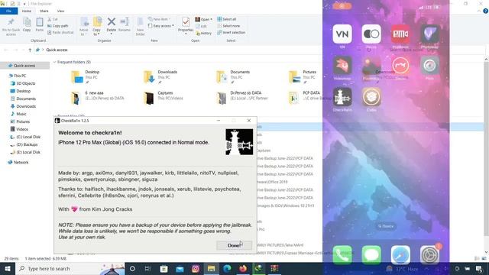489x275 pixels.
Task: Open the Captures folder in Frequent folders
Action: 163,98
